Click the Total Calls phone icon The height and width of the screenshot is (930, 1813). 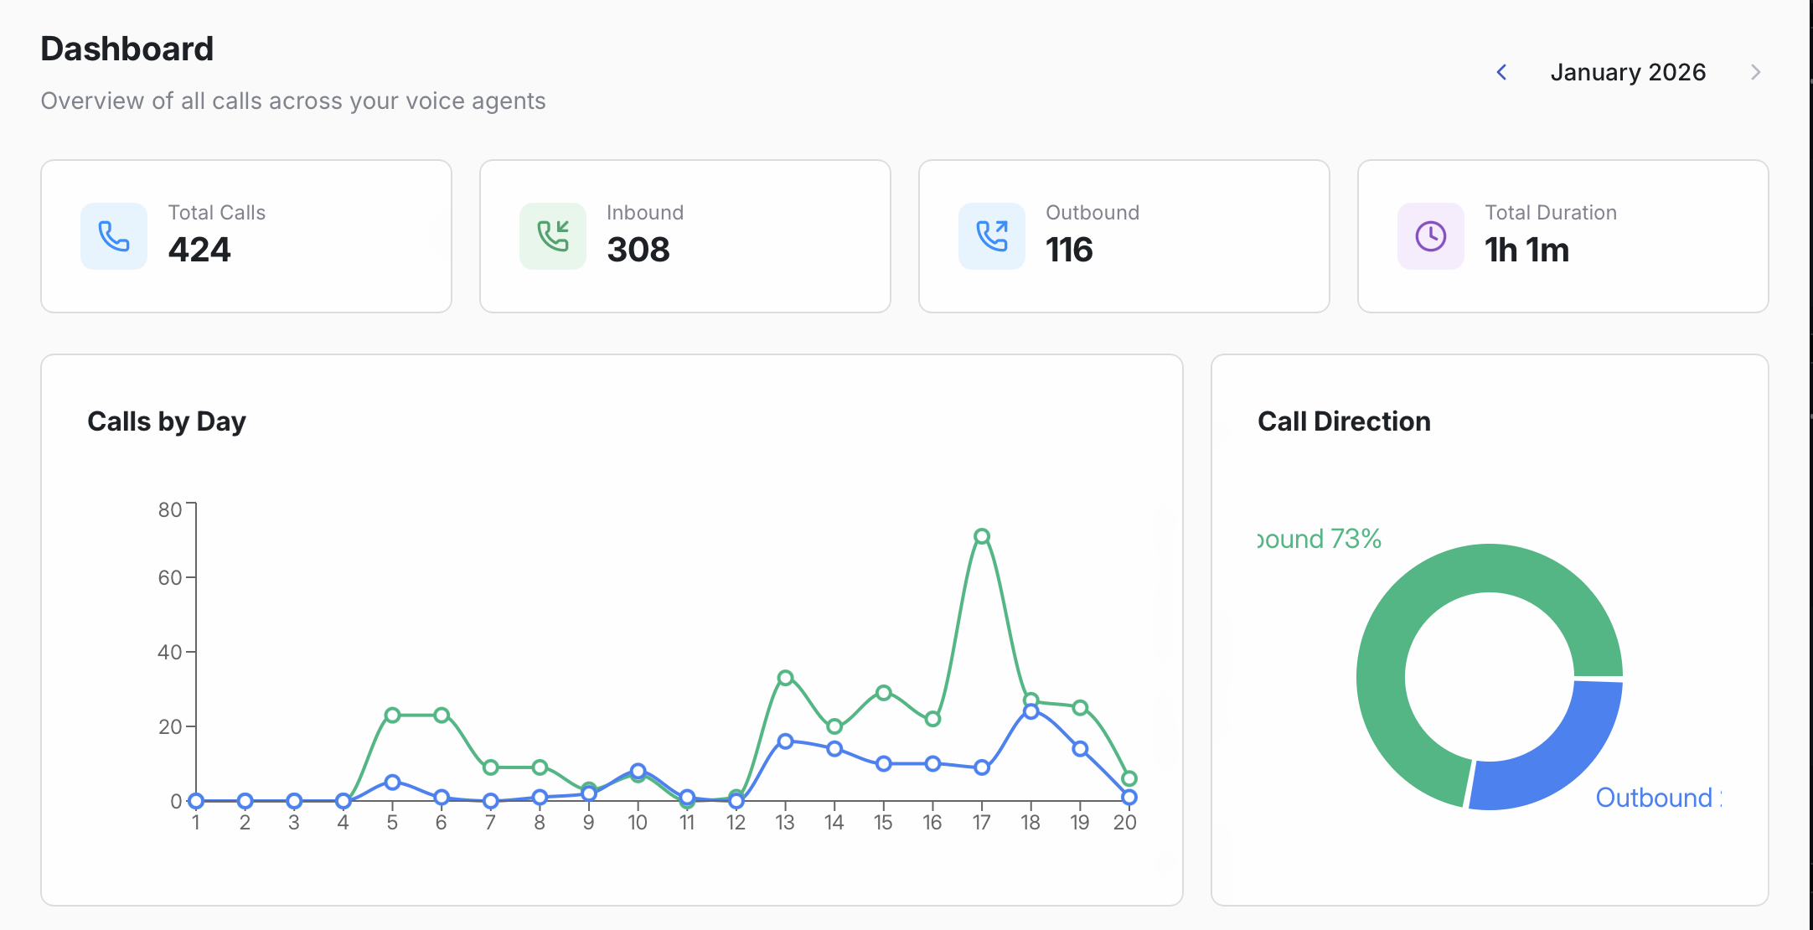tap(114, 236)
